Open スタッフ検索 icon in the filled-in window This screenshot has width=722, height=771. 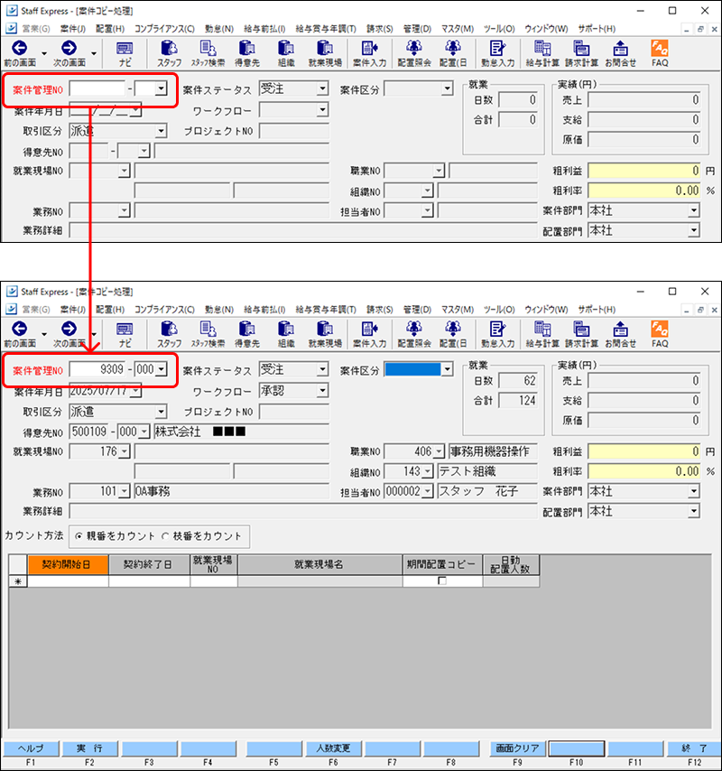(208, 329)
